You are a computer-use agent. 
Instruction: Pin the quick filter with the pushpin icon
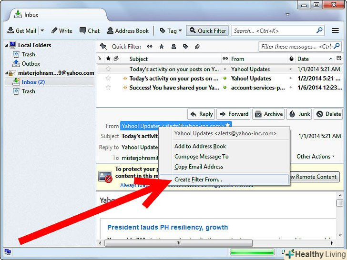(x=102, y=47)
